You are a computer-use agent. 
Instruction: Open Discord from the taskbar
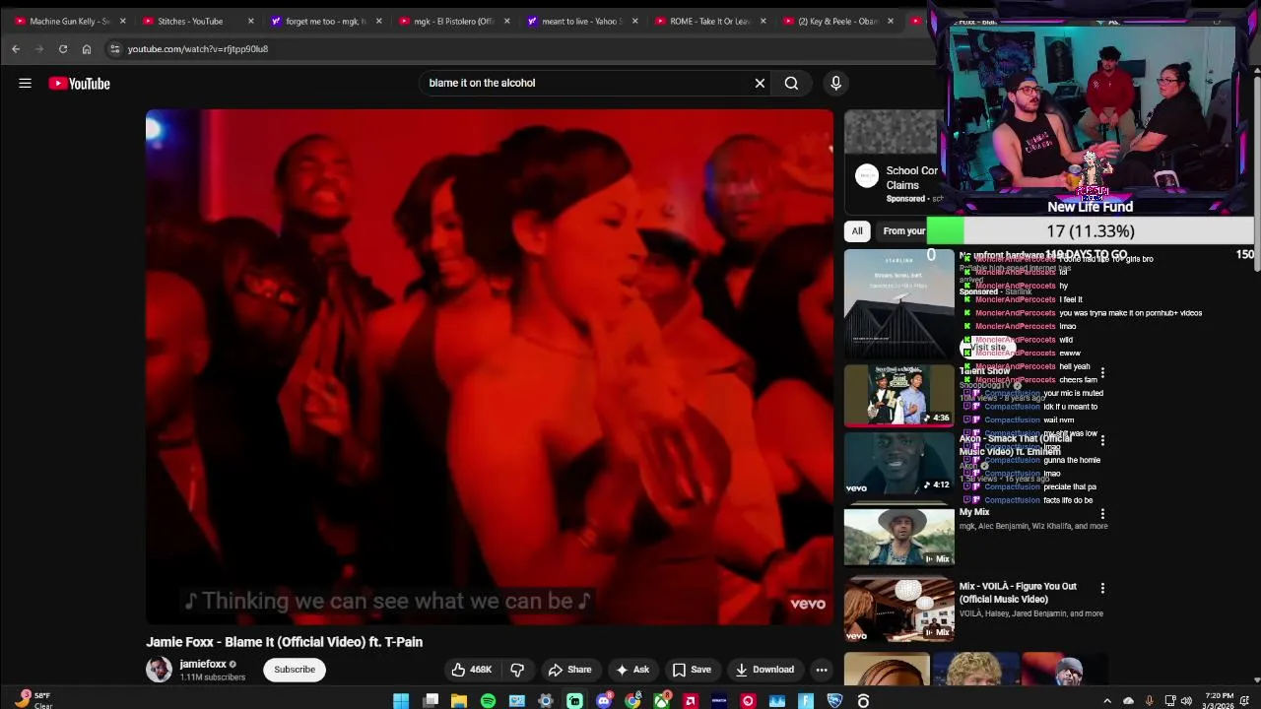pos(604,701)
